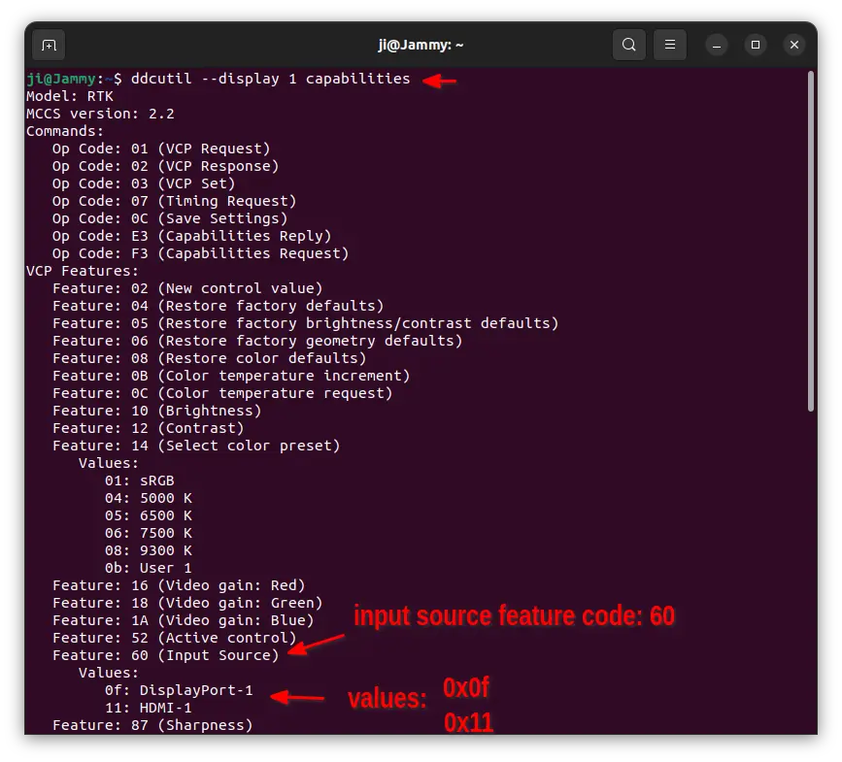Image resolution: width=842 pixels, height=762 pixels.
Task: Click the value 11: HDMI-1
Action: (x=149, y=708)
